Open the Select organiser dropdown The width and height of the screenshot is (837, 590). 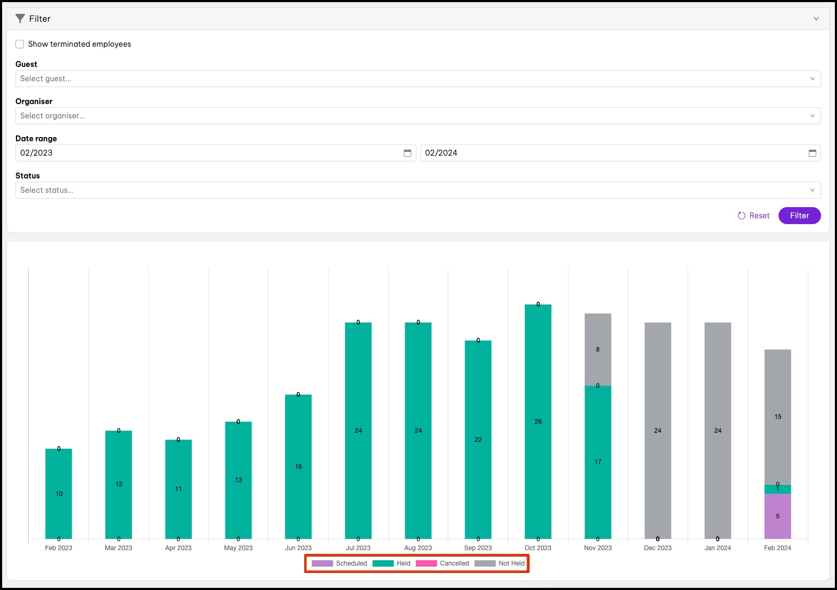click(x=417, y=116)
